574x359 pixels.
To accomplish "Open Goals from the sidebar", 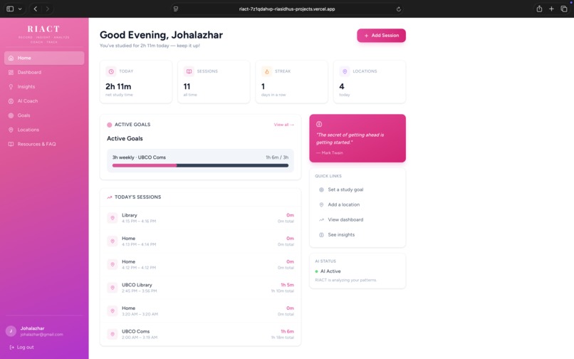I will point(44,115).
